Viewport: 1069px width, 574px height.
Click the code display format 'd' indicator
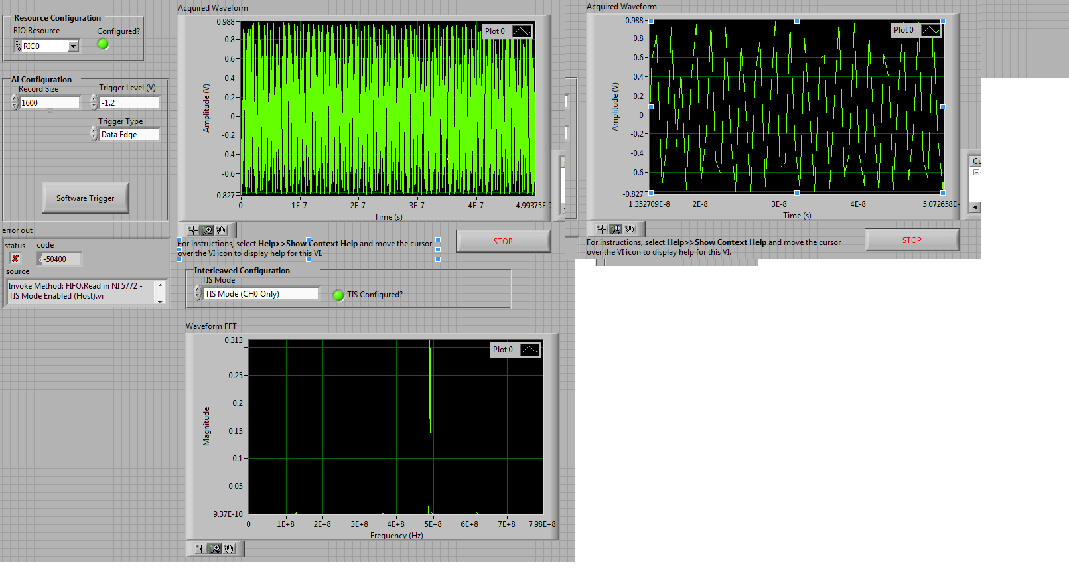[40, 259]
